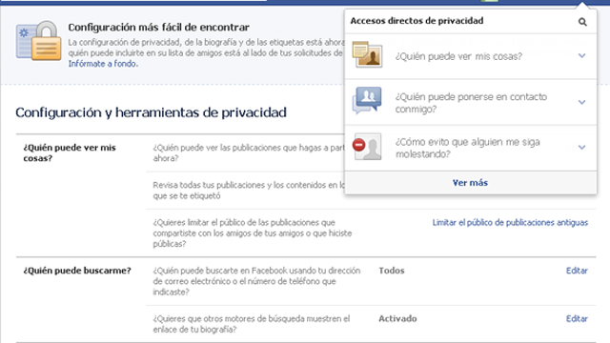Image resolution: width=610 pixels, height=343 pixels.
Task: Click 'Editar' for the 'Todos' search setting
Action: [577, 271]
